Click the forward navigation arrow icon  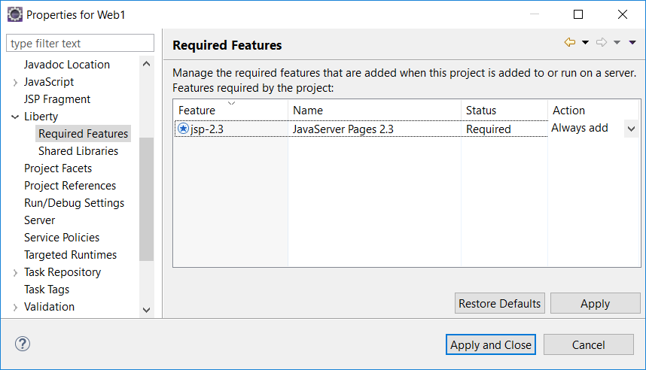tap(601, 43)
